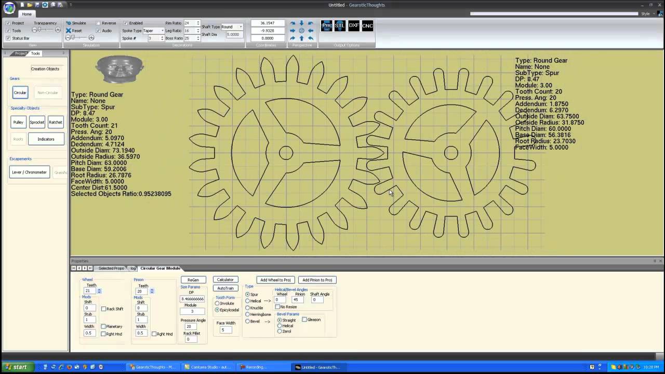Screen dimensions: 665x374
Task: Select Helical gear type radio button
Action: [x=247, y=301]
